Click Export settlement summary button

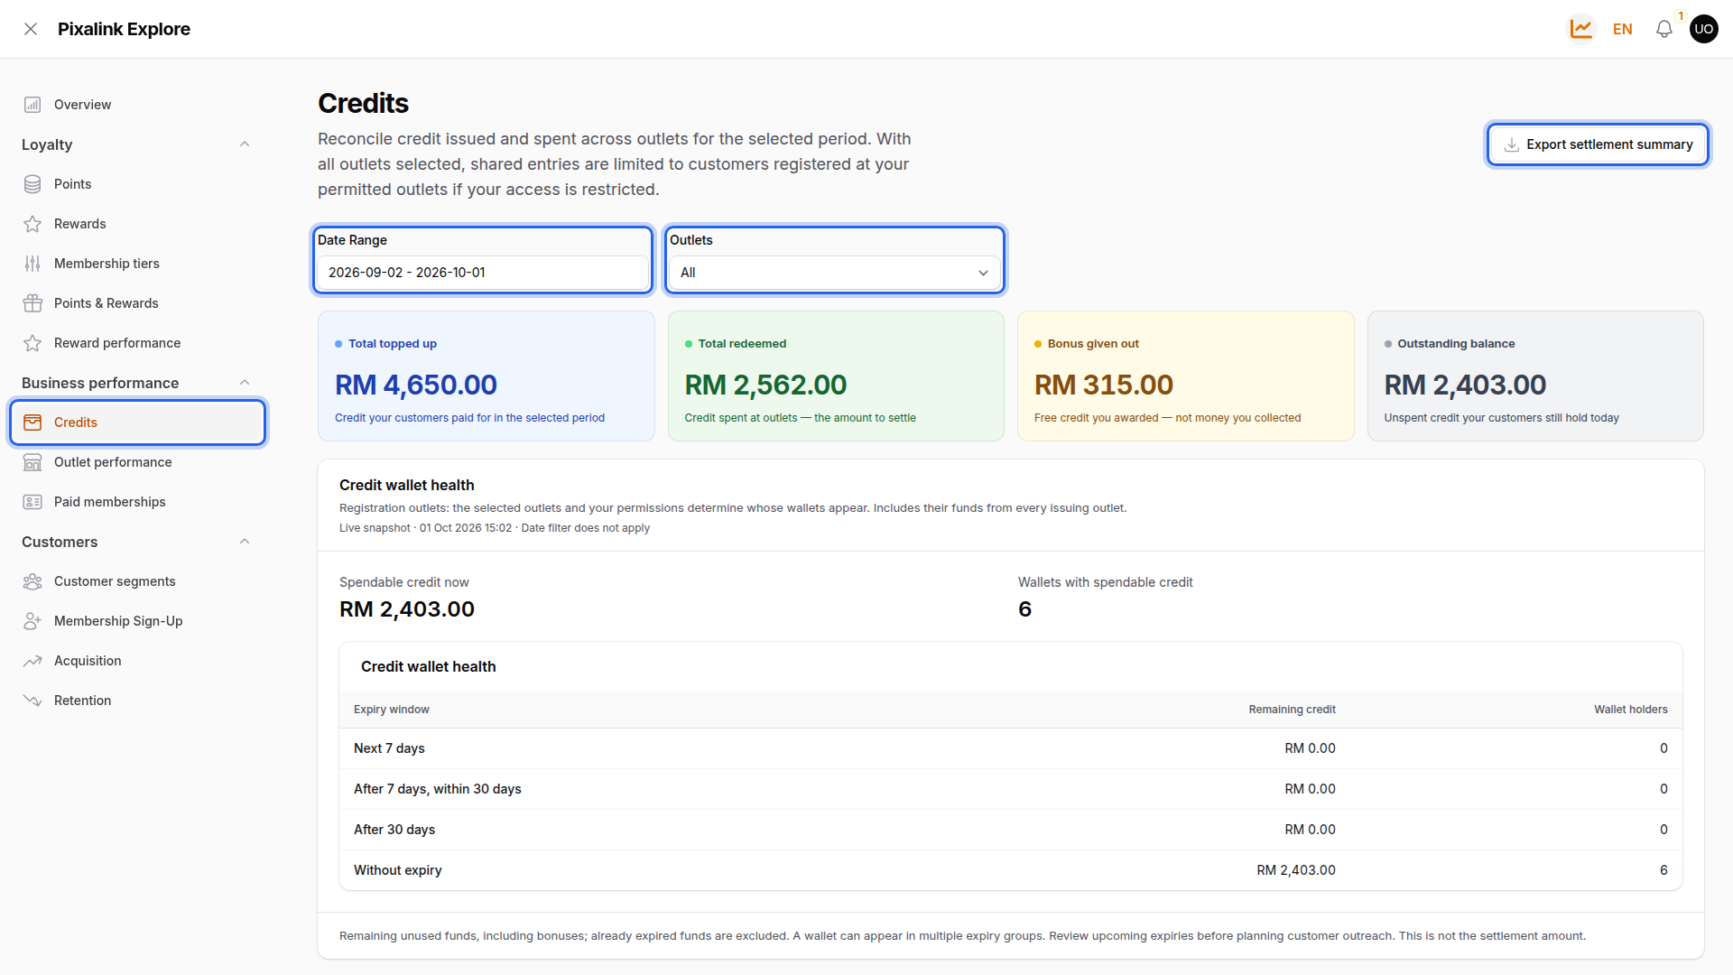[1598, 144]
